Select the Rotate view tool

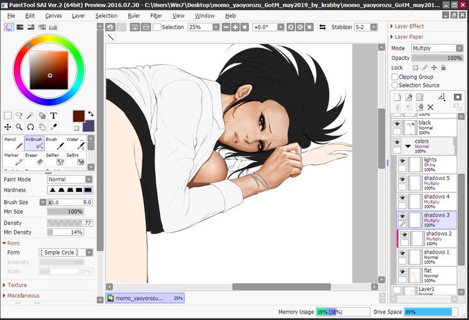coord(30,127)
